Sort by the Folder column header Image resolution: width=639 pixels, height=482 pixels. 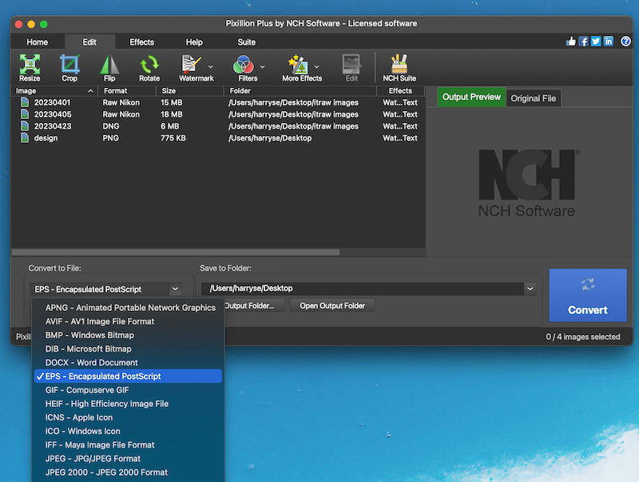[x=300, y=91]
